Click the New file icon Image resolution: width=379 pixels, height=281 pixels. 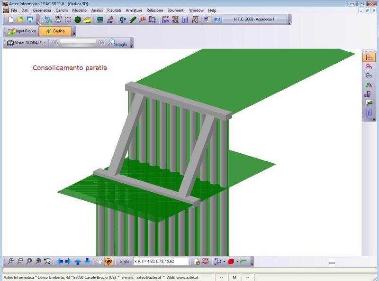pyautogui.click(x=10, y=19)
